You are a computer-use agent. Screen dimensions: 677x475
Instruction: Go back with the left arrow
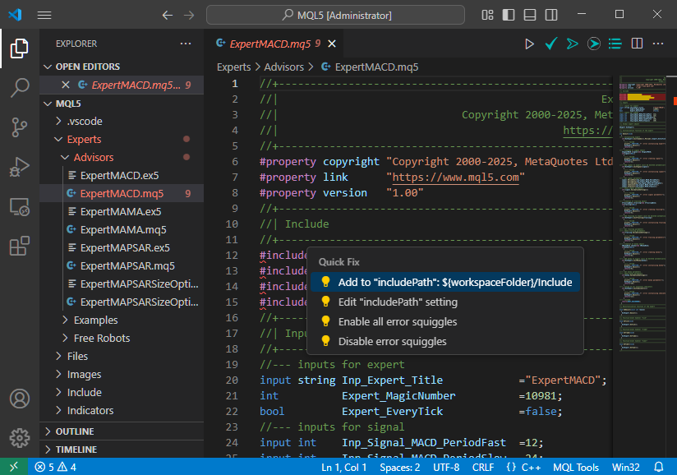coord(168,15)
